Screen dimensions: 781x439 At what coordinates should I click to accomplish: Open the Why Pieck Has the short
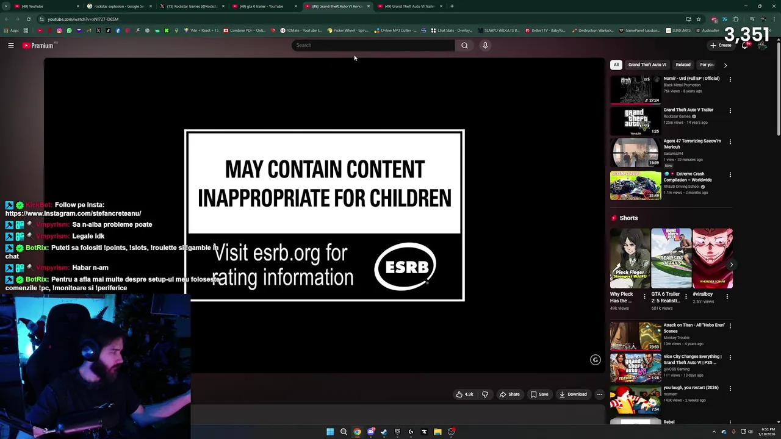630,259
